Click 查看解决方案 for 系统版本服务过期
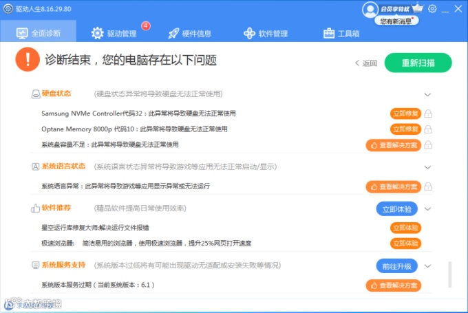This screenshot has height=313, width=468. (x=394, y=285)
